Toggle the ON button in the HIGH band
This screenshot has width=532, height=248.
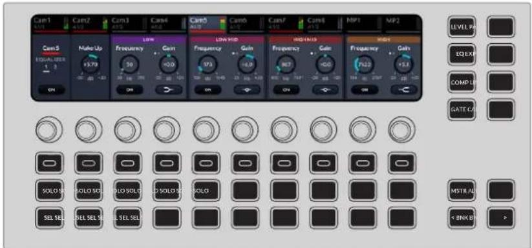click(365, 90)
